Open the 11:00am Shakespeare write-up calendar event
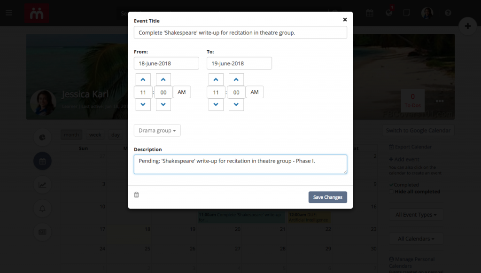The width and height of the screenshot is (481, 273). pos(241,217)
